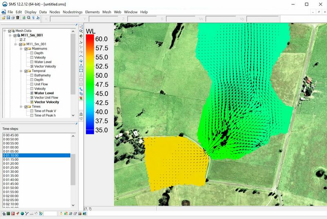Collapse the Mesh Data root node
The width and height of the screenshot is (327, 219).
pos(4,31)
